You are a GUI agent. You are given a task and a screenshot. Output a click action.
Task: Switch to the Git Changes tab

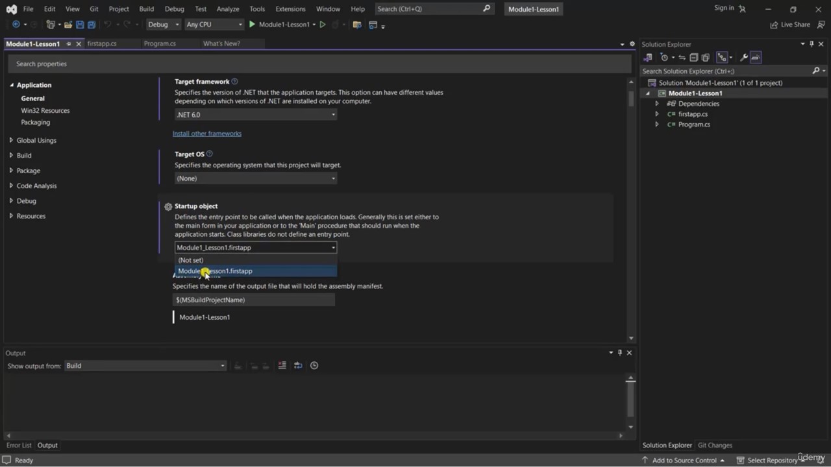(715, 445)
